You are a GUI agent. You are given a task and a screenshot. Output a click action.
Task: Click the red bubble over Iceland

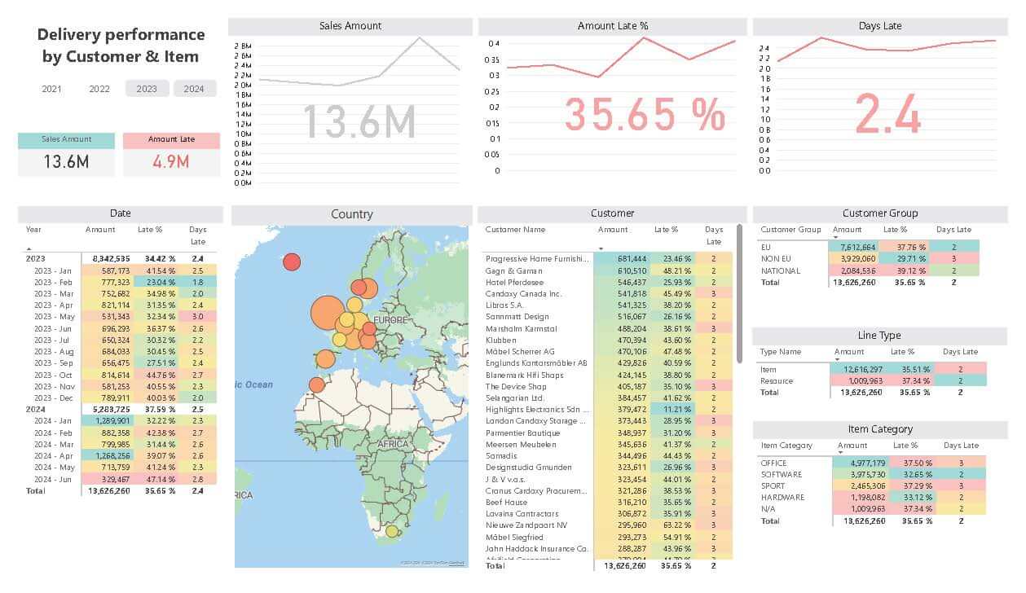[292, 261]
